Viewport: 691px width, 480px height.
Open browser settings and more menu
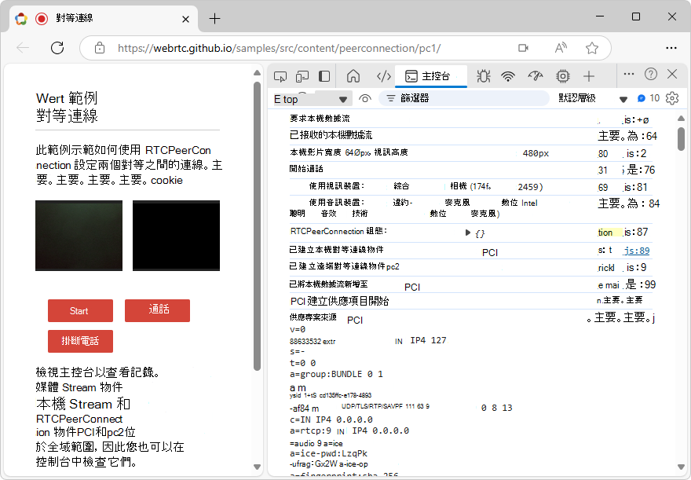click(x=671, y=48)
